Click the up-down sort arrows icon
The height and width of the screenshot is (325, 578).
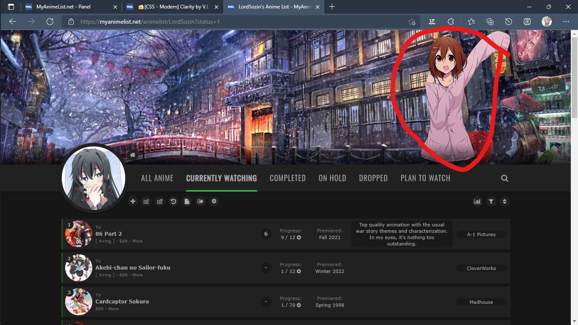[x=504, y=202]
